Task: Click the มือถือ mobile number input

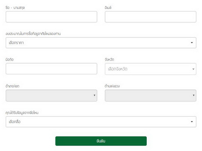Action: pyautogui.click(x=51, y=69)
